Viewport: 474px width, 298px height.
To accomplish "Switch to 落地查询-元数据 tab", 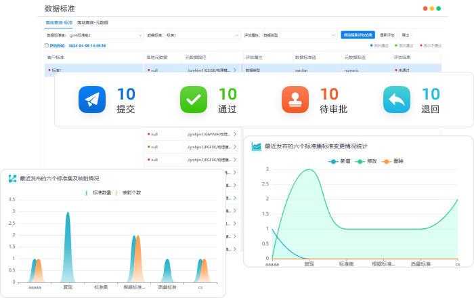I will coord(93,22).
